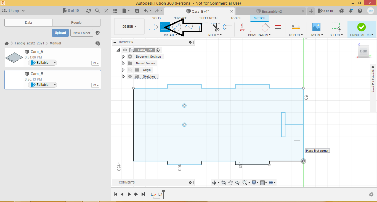The height and width of the screenshot is (202, 377).
Task: Open the CONSTRAINTS dropdown menu
Action: [x=259, y=35]
